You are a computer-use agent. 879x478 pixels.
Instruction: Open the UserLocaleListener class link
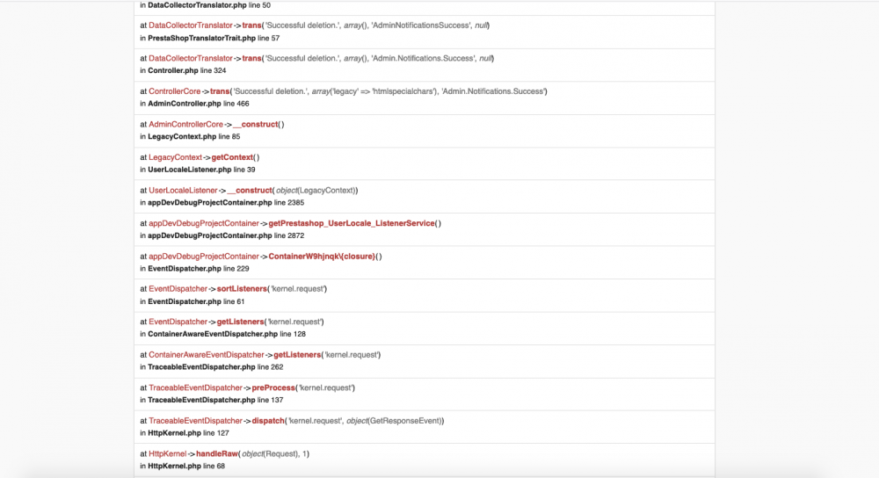coord(183,191)
